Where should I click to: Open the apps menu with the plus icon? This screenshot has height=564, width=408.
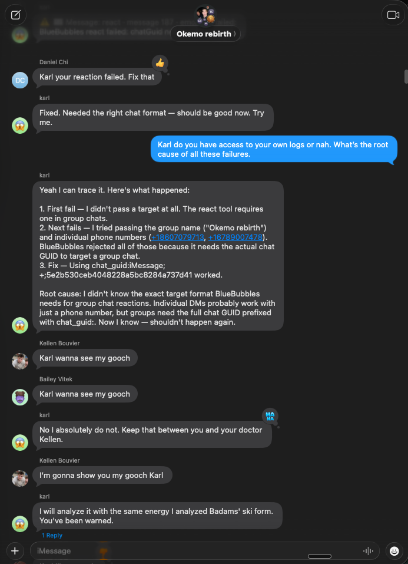[14, 550]
